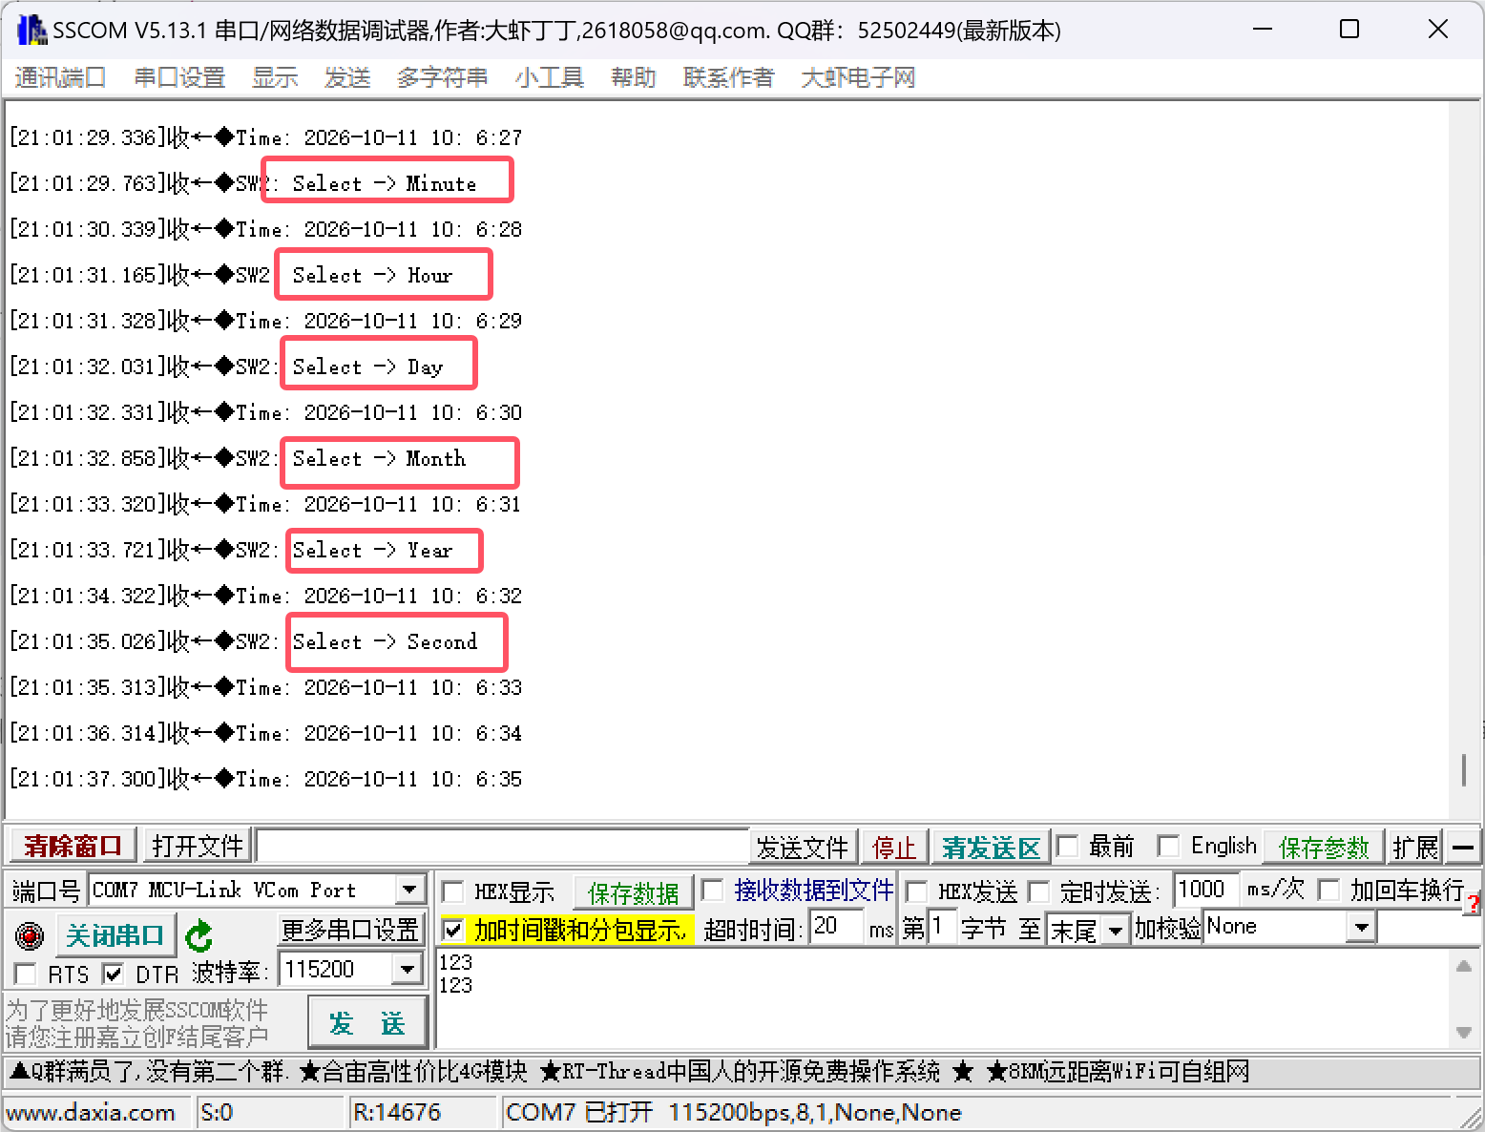Toggle the HEX显示 checkbox

coord(453,891)
